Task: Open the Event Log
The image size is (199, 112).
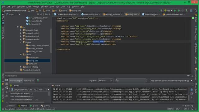Action: tap(188, 106)
